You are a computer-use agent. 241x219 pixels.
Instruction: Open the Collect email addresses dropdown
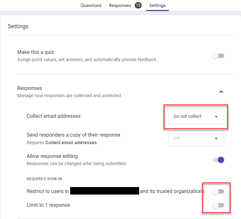tap(196, 117)
